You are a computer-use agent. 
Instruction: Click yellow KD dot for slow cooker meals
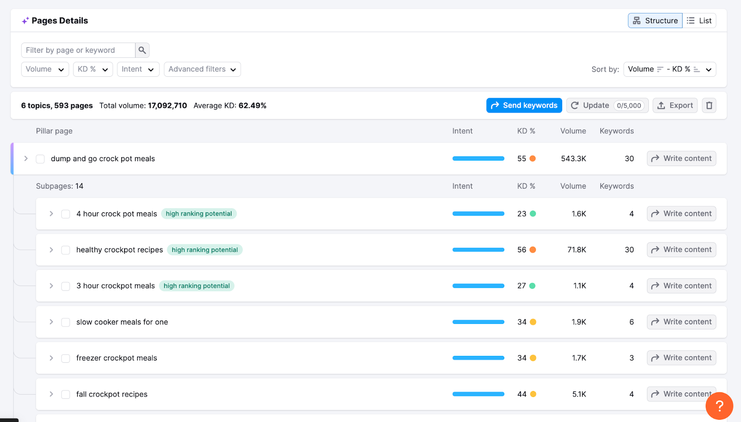[533, 322]
